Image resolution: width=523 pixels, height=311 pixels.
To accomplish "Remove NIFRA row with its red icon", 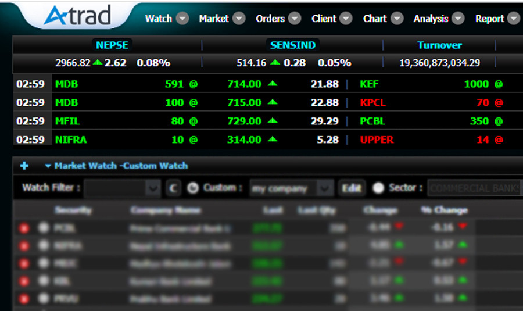I will pos(24,246).
